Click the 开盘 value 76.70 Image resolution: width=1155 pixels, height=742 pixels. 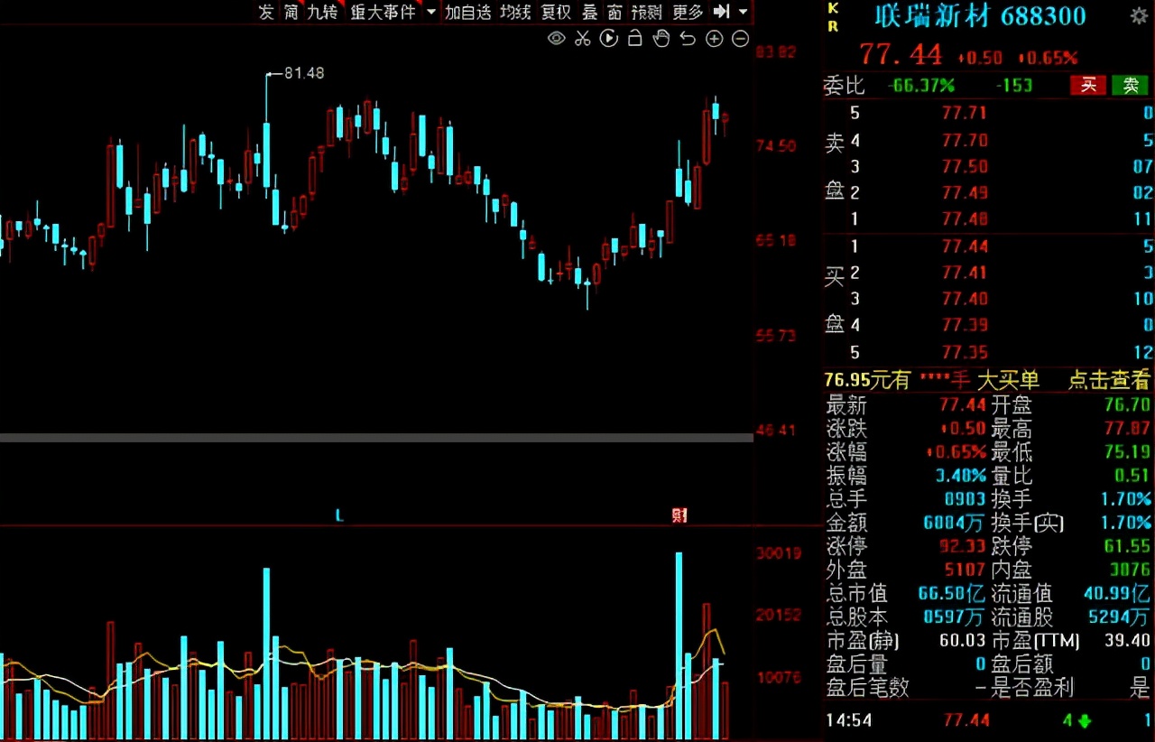click(1128, 405)
